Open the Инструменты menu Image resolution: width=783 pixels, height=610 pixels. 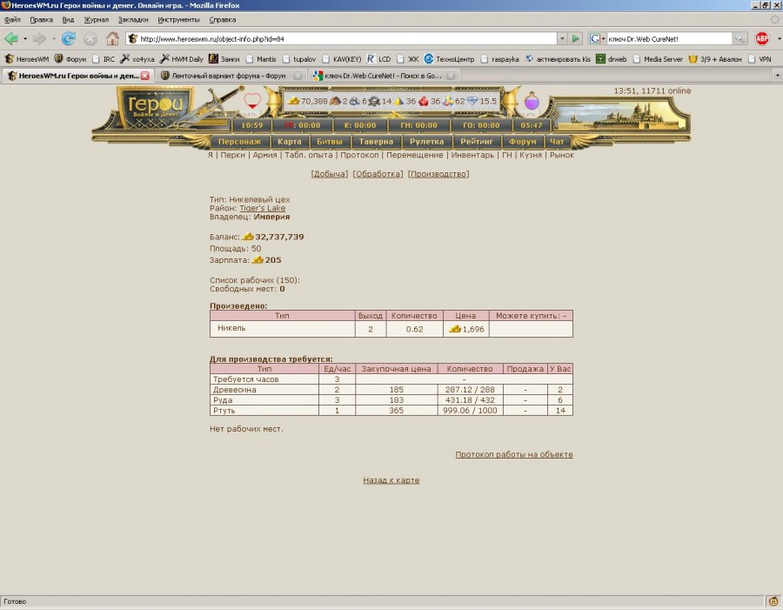click(x=178, y=19)
